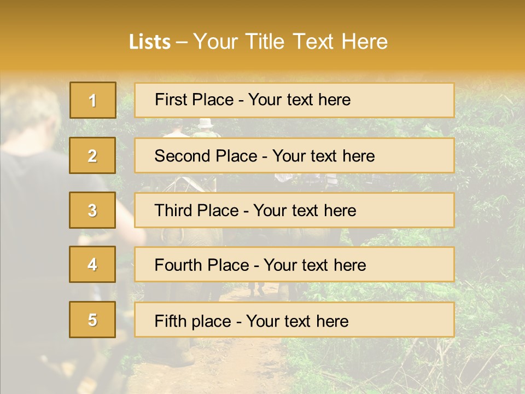Image resolution: width=525 pixels, height=394 pixels.
Task: Click the number 1 gold box
Action: (x=92, y=100)
